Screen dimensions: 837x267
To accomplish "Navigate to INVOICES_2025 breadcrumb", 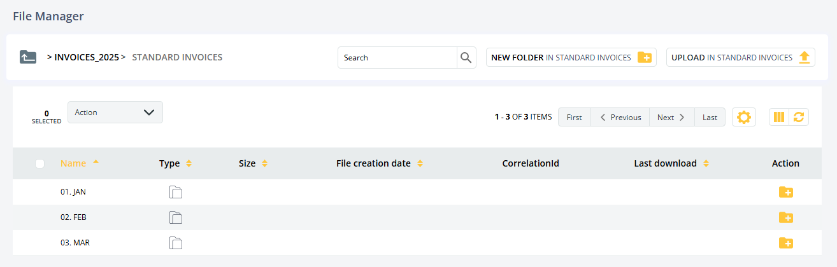I will pyautogui.click(x=86, y=57).
